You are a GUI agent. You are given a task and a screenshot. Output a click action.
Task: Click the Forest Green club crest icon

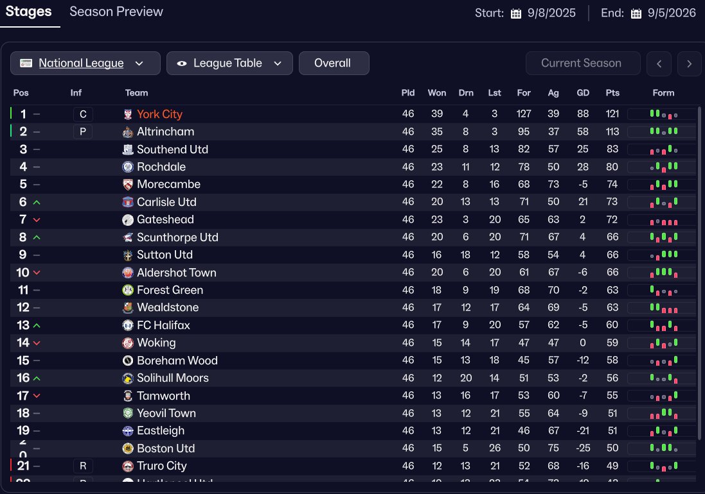[128, 290]
